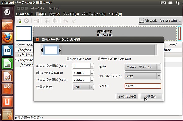Launch LibreOffice Impress from the launcher
Viewport: 183px width, 121px height.
click(7, 76)
